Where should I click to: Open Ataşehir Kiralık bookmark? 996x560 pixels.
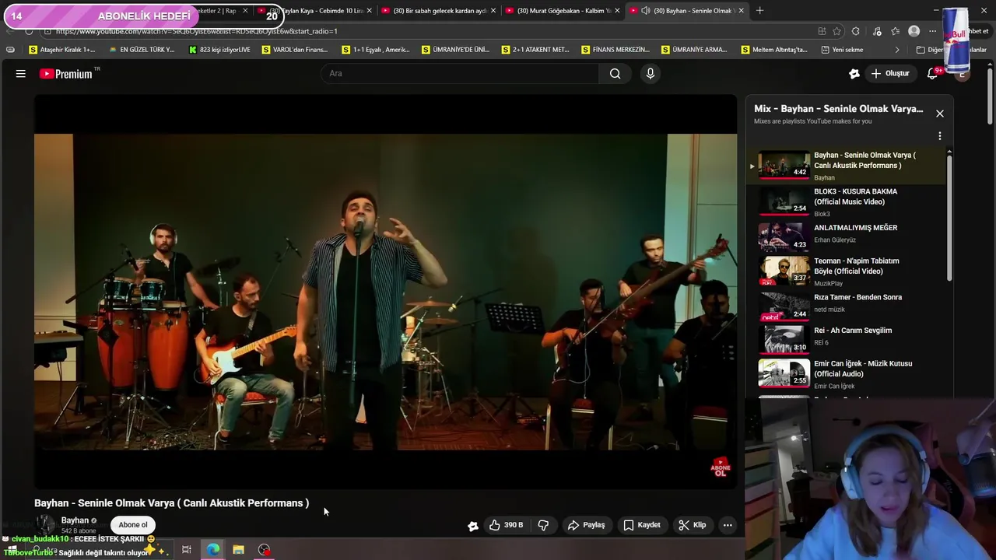click(61, 50)
